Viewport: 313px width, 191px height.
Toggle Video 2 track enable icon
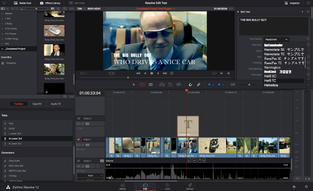(78, 124)
